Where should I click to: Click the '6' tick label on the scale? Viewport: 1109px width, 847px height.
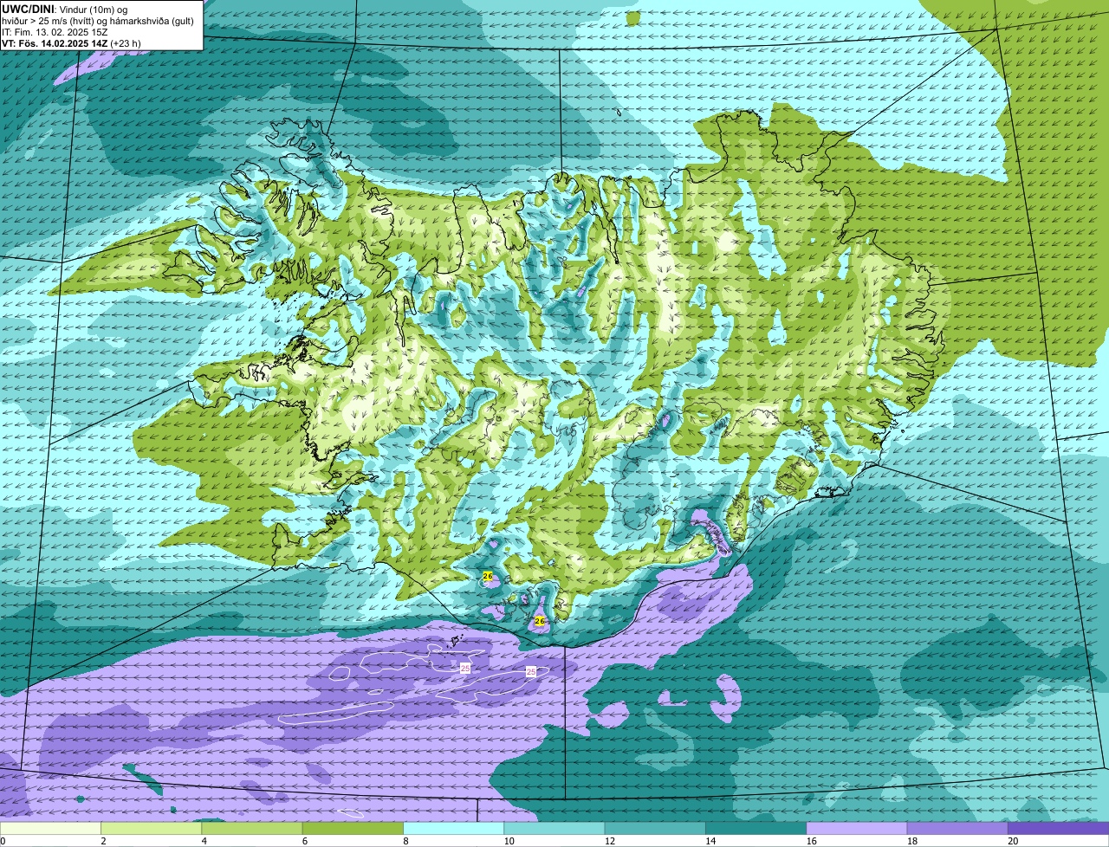pos(304,841)
